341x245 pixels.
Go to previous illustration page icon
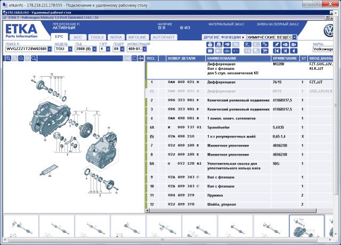[285, 45]
